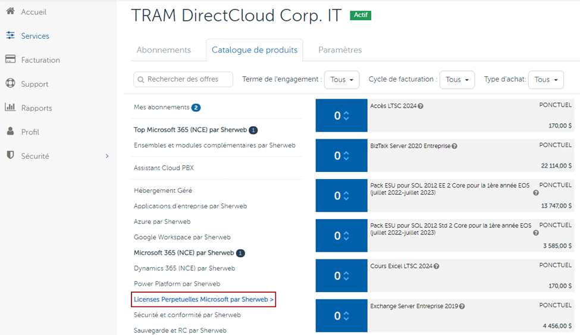Screen dimensions: 580x335
Task: Adjust quantity stepper for Pack ESU SQL 2012 Std
Action: point(346,236)
